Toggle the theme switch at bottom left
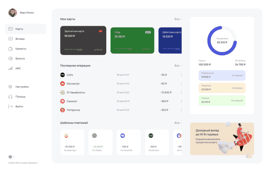This screenshot has width=271, height=172. (x=11, y=157)
